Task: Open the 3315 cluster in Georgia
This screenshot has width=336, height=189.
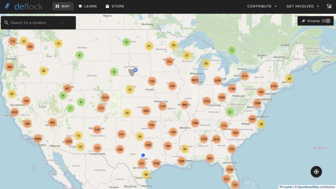Action: tap(217, 139)
